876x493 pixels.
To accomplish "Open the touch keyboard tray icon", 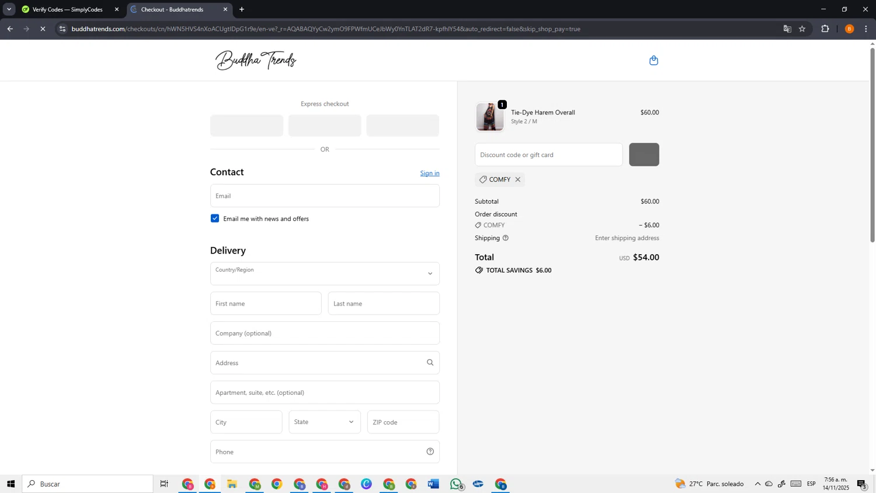I will click(x=796, y=484).
